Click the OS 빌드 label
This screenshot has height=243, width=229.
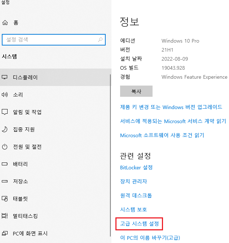[x=129, y=68]
